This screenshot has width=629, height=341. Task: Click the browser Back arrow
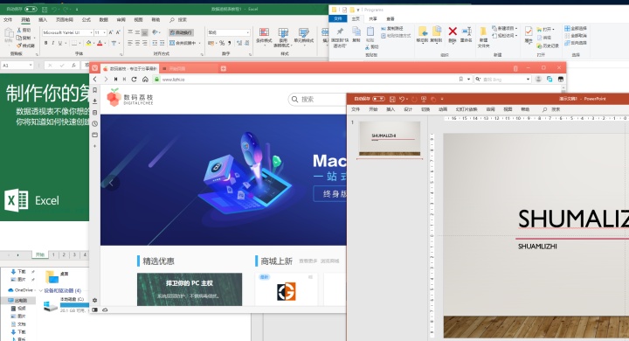[94, 80]
